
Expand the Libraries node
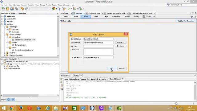pyautogui.click(x=5, y=53)
